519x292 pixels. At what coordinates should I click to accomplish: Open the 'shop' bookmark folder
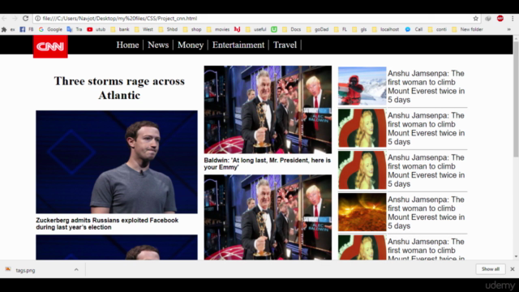pos(192,29)
